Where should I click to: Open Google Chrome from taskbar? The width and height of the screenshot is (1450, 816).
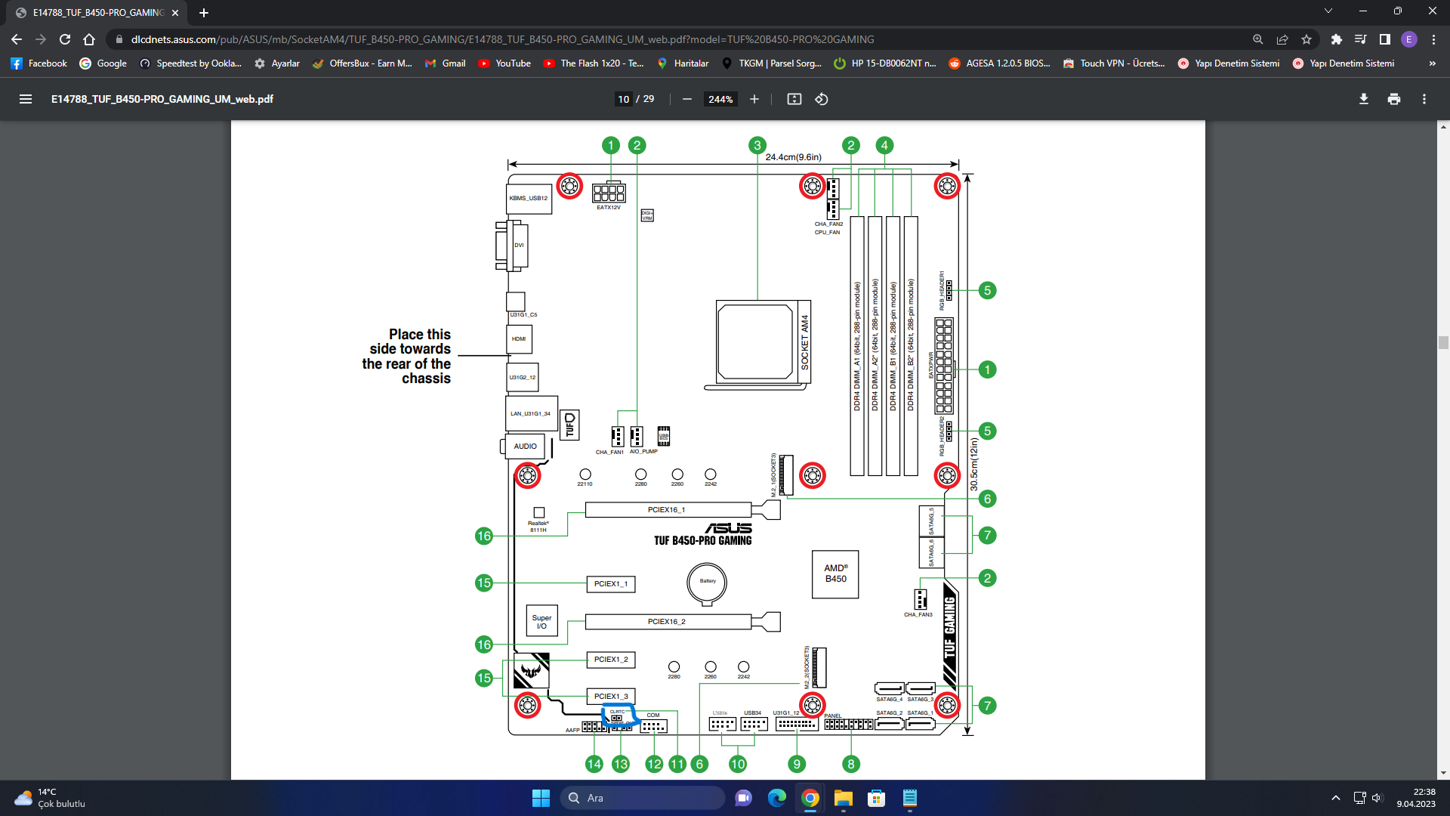(x=810, y=798)
